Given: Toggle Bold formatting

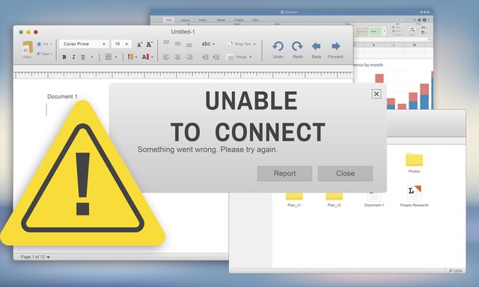Looking at the screenshot, I should [x=64, y=57].
